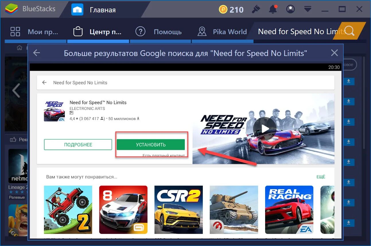Open the user account icon
This screenshot has height=246, width=371.
290,9
